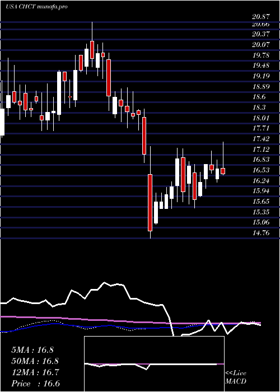This screenshot has height=392, width=280.
Task: Click the 19.48 price axis label
Action: (261, 66)
